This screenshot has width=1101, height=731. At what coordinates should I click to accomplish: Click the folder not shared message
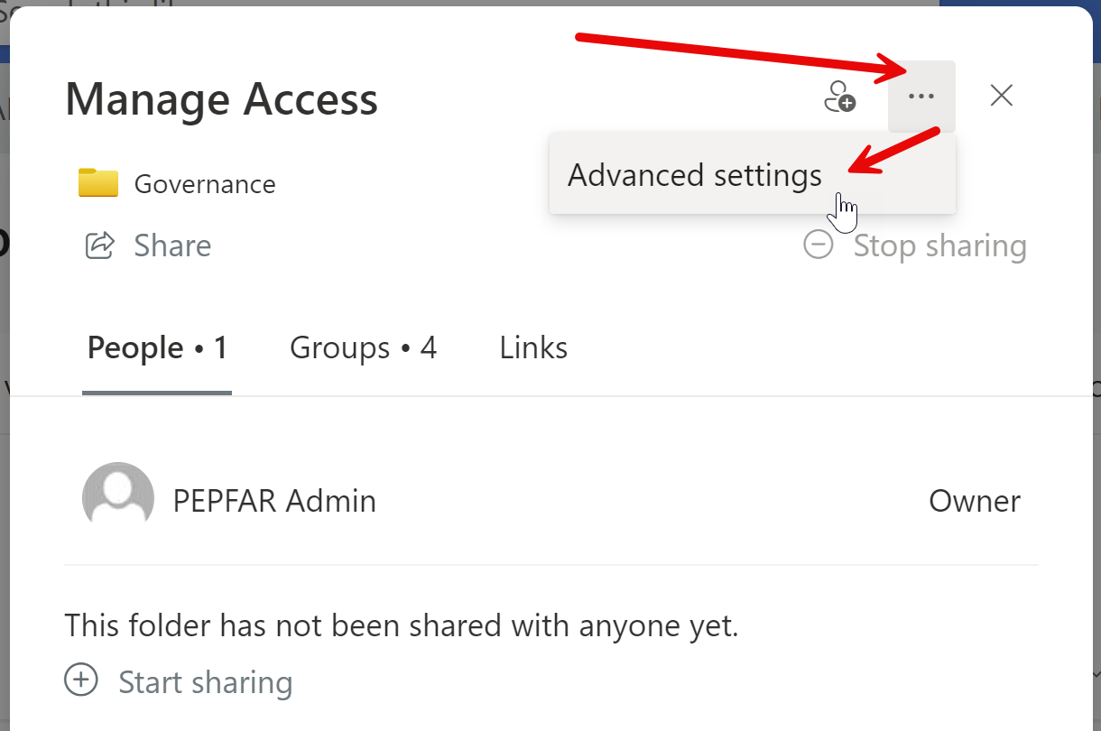click(402, 625)
